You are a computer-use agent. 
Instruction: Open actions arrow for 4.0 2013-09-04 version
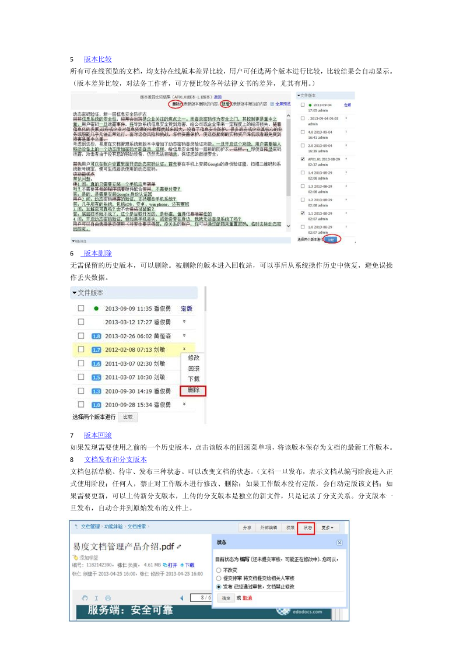point(346,132)
